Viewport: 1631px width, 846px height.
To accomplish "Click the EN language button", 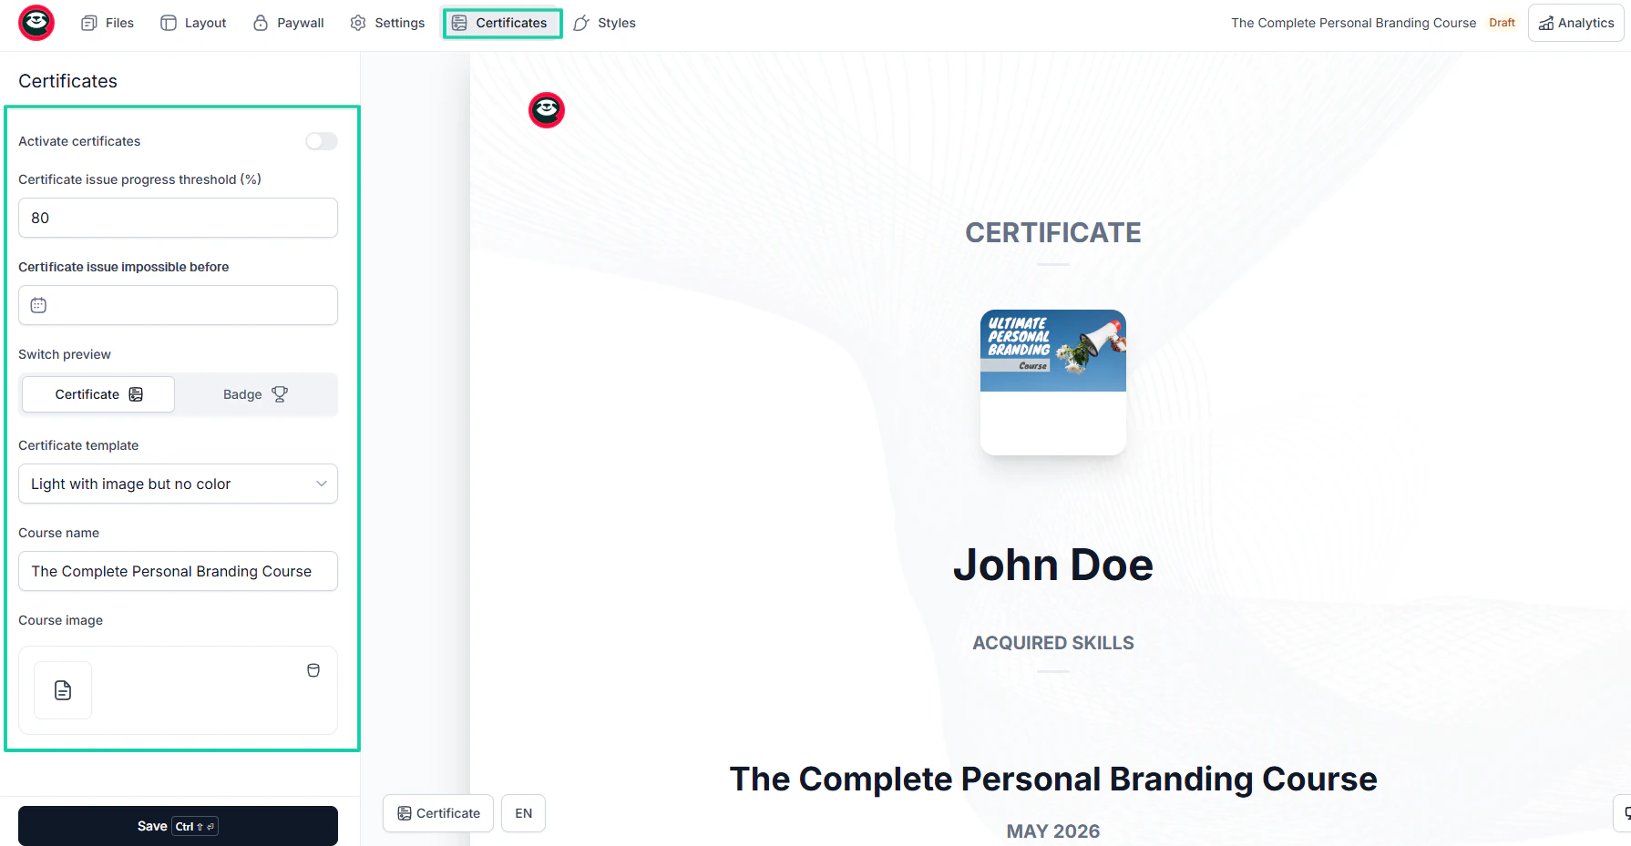I will pos(523,813).
